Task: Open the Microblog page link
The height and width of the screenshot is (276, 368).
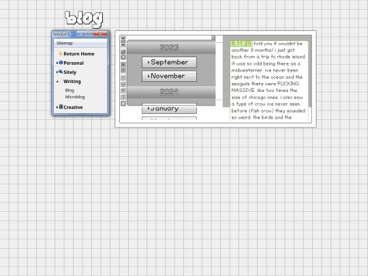Action: 75,97
